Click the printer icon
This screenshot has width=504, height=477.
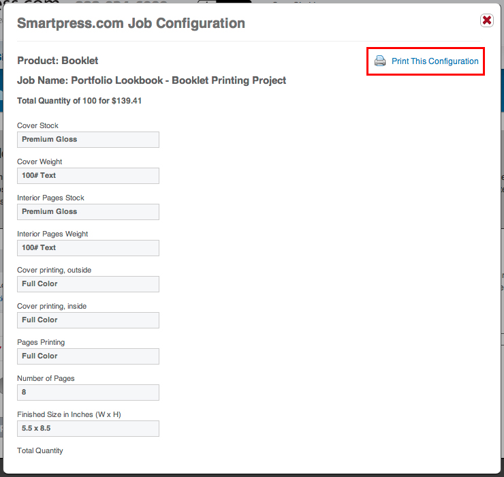click(x=380, y=61)
